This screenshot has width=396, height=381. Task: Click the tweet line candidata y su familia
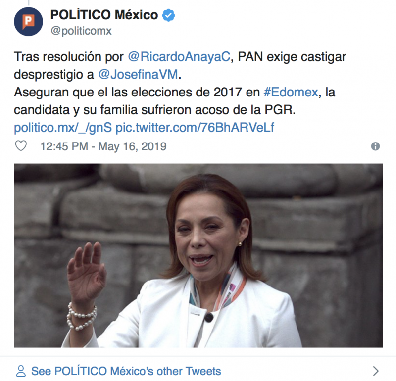coord(154,110)
